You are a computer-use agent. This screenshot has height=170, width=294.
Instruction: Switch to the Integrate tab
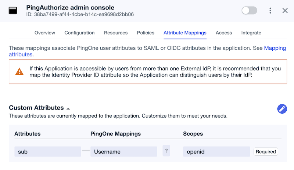[x=251, y=33]
